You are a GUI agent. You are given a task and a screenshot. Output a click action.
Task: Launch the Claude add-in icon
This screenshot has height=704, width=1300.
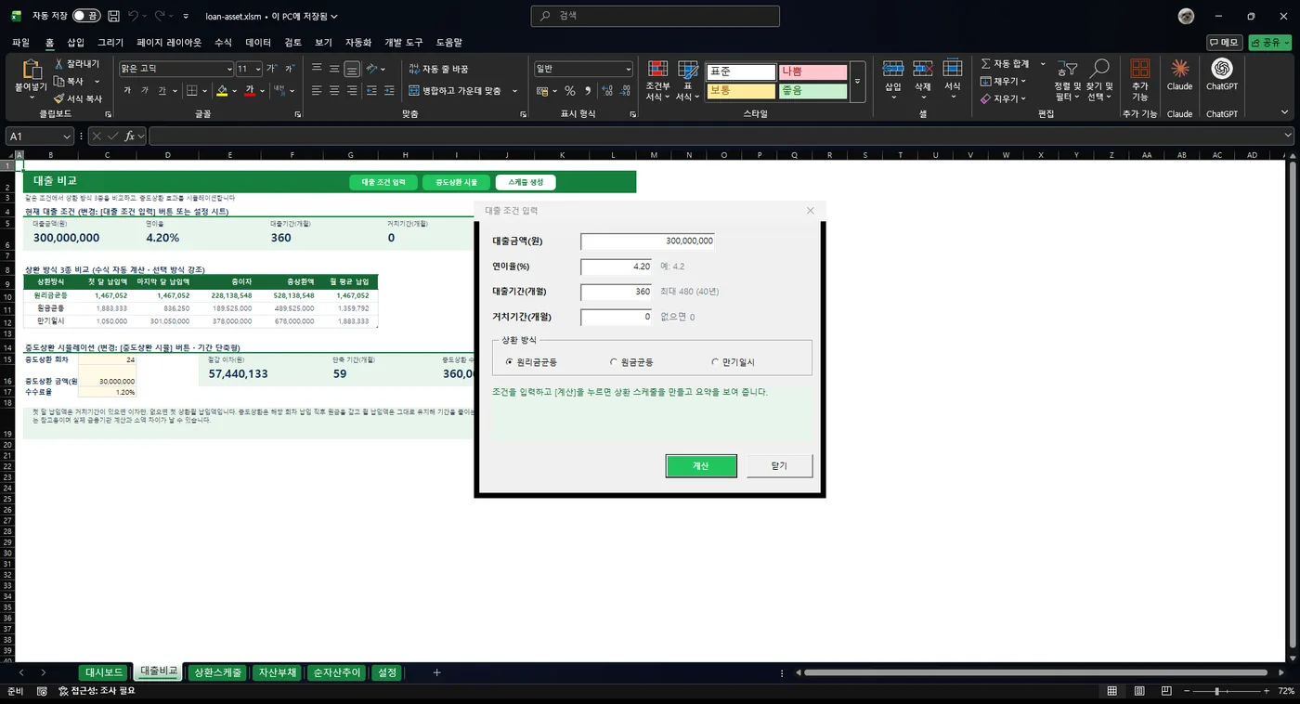(x=1179, y=69)
